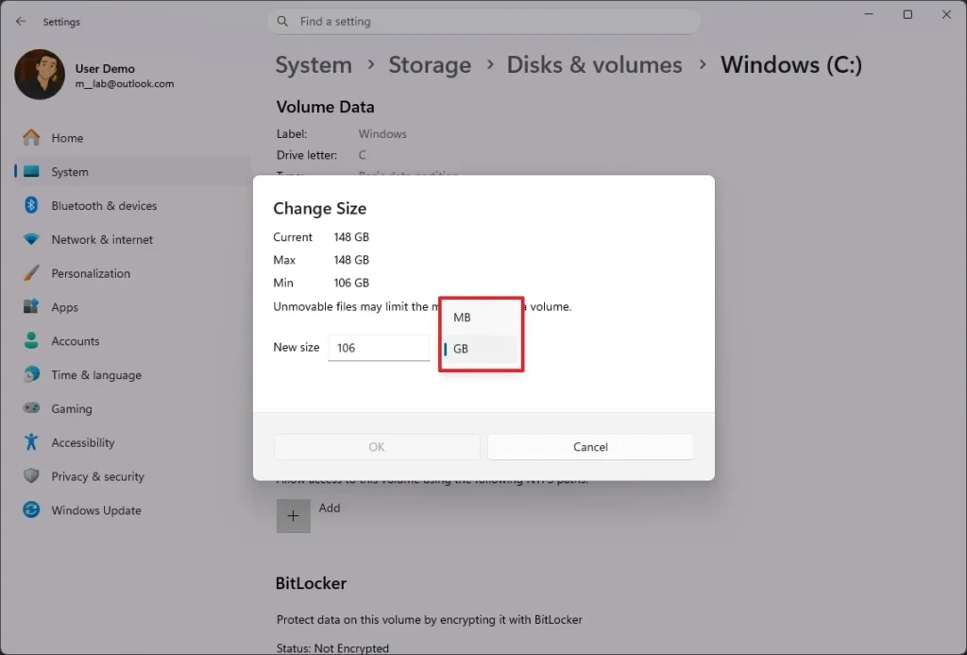Image resolution: width=967 pixels, height=655 pixels.
Task: Open Gaming via the controller icon
Action: [x=31, y=408]
